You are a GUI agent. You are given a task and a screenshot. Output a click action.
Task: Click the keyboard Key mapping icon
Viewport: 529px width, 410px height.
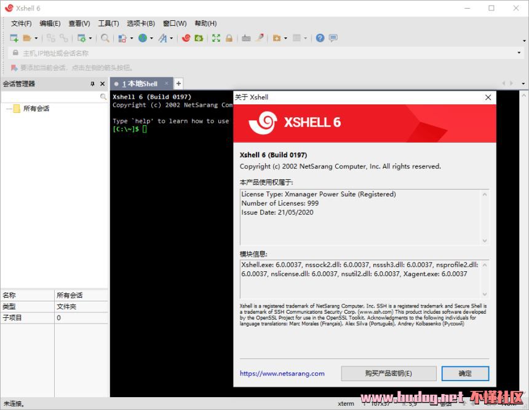pos(246,38)
